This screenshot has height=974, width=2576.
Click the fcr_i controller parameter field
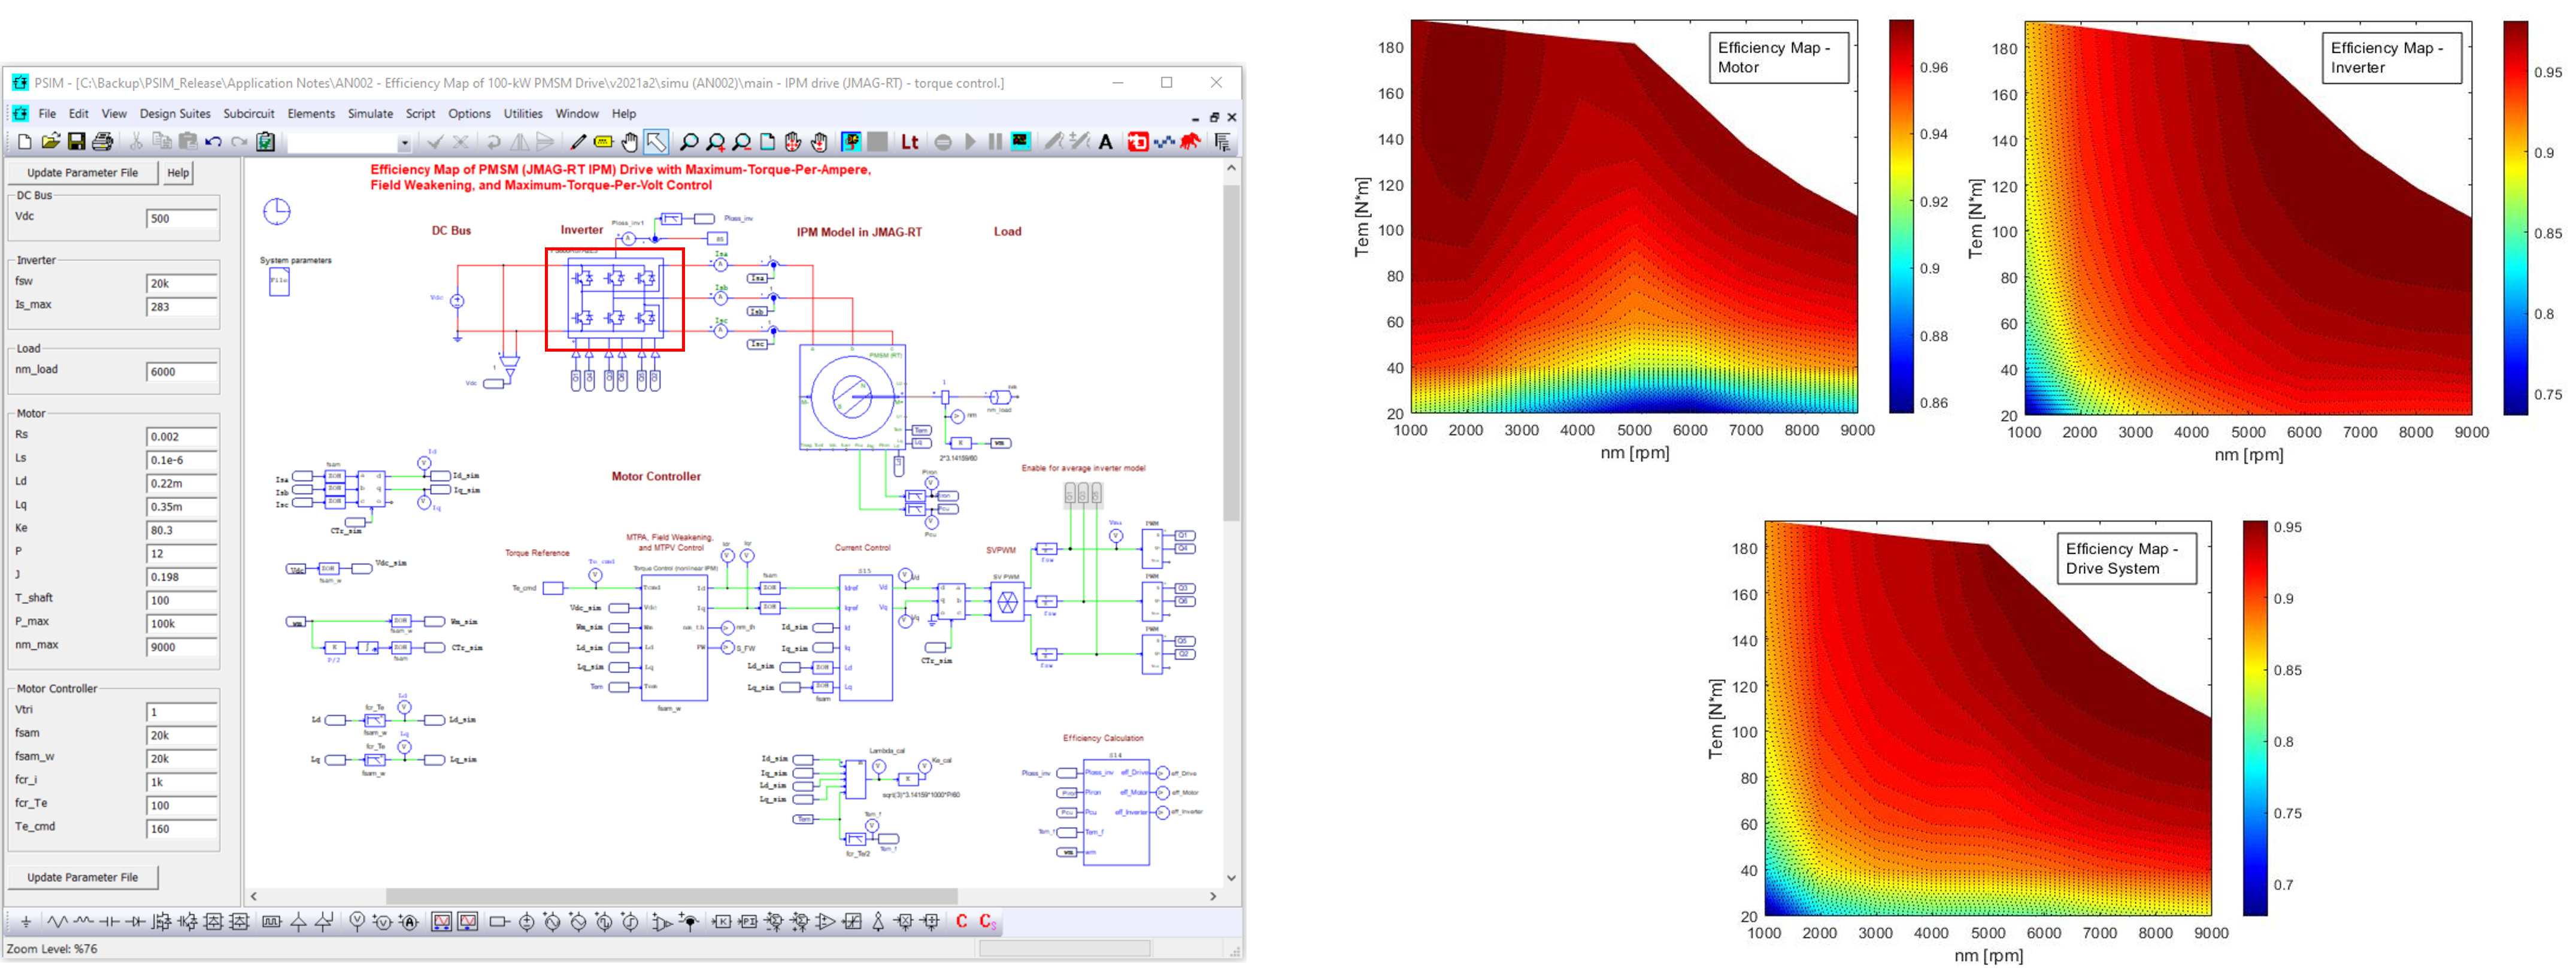(x=182, y=783)
